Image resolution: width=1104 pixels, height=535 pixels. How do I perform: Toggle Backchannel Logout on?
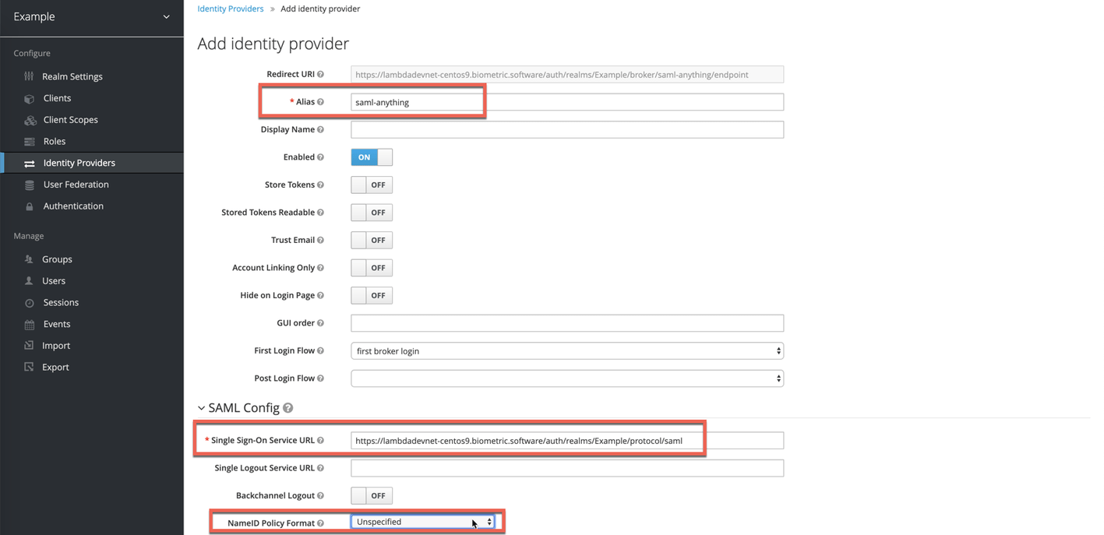coord(372,495)
